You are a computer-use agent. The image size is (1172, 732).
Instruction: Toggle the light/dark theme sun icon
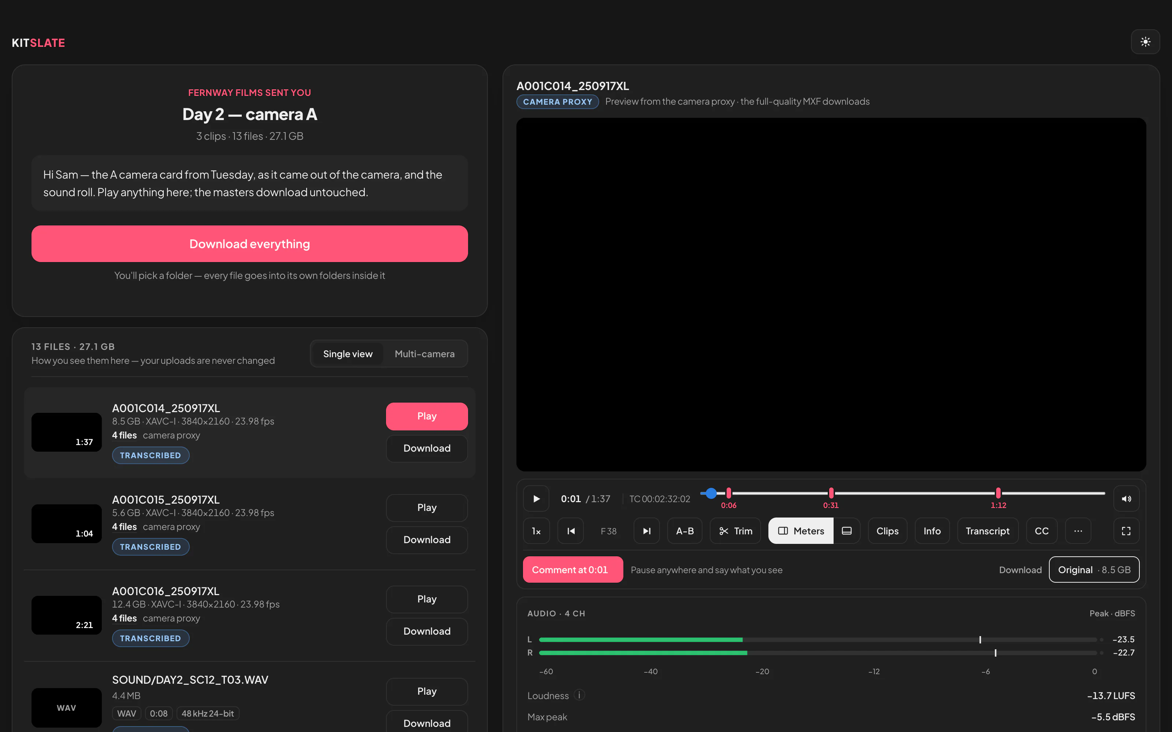(x=1145, y=42)
